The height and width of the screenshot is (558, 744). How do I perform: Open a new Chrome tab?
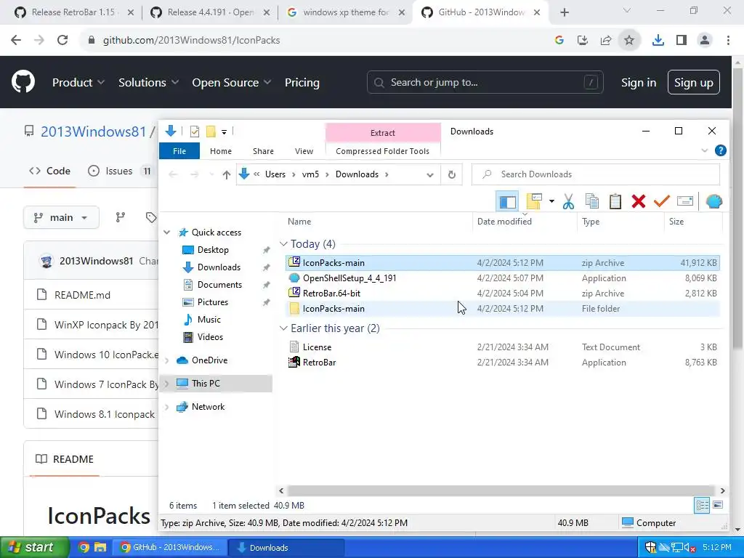(x=564, y=12)
